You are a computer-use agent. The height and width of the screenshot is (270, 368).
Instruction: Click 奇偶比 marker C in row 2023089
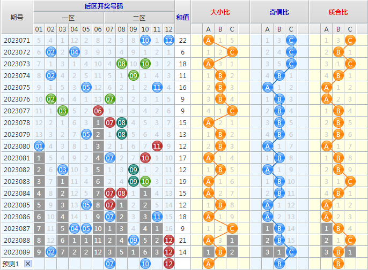coord(291,252)
